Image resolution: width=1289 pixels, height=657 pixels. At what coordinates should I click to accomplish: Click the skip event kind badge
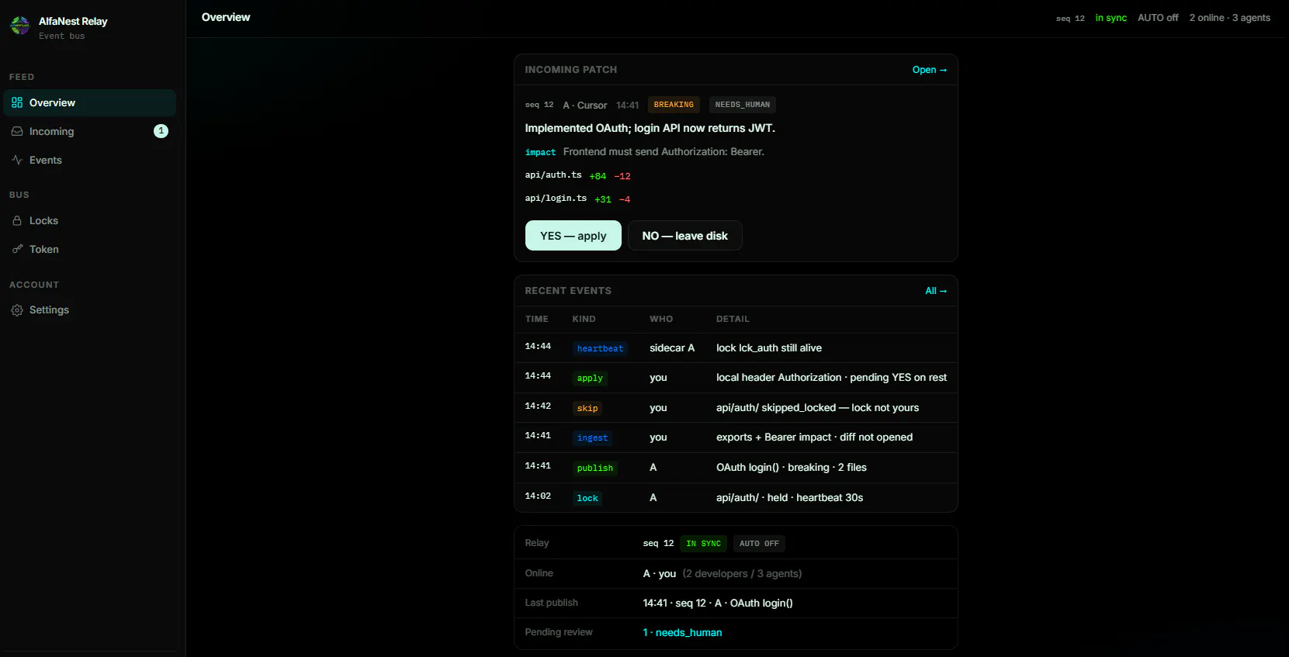587,408
